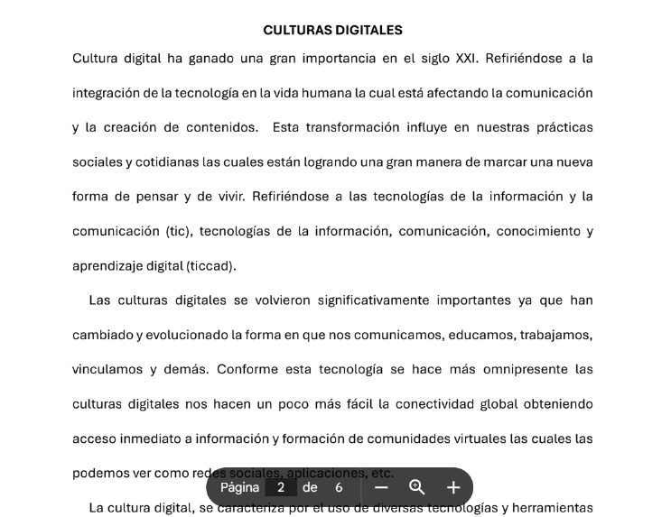
Task: Click the word 'integración' at line start
Action: coord(107,93)
